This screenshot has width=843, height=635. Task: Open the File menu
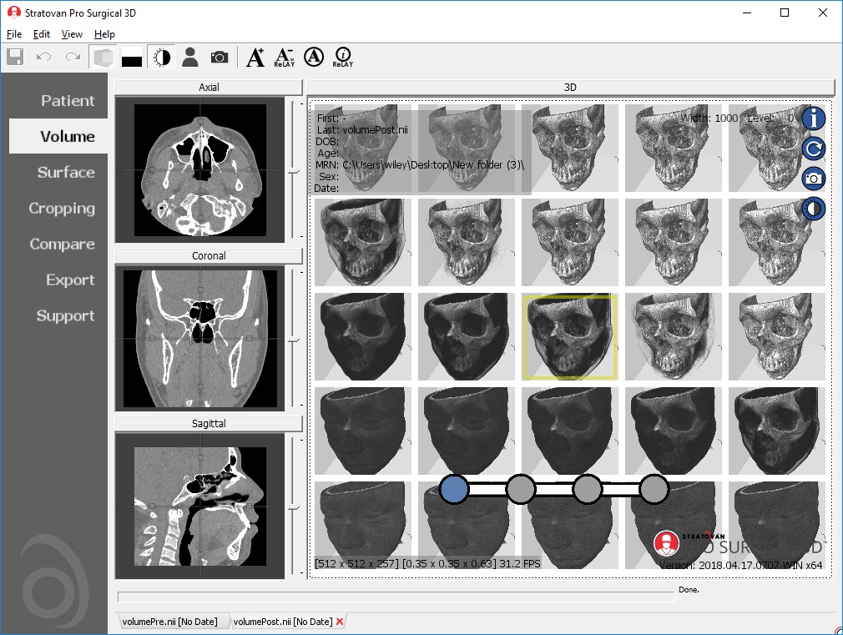[14, 34]
